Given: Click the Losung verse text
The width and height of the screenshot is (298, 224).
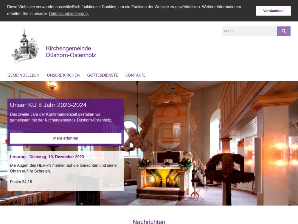Looking at the screenshot, I should point(63,168).
